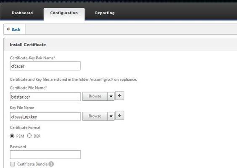Open the Certificate Bundle help question mark

click(51, 164)
